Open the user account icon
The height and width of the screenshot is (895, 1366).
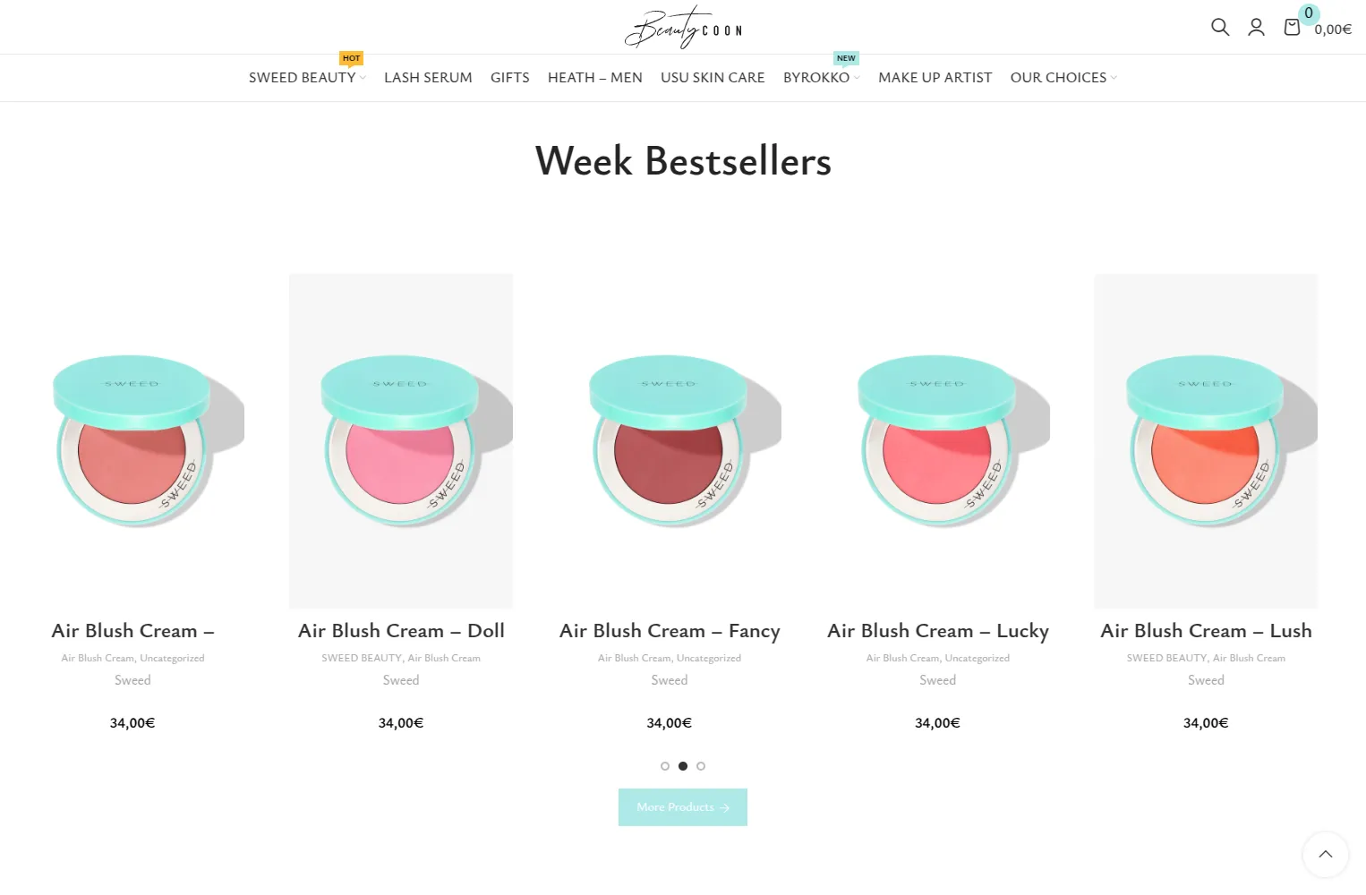(1256, 27)
